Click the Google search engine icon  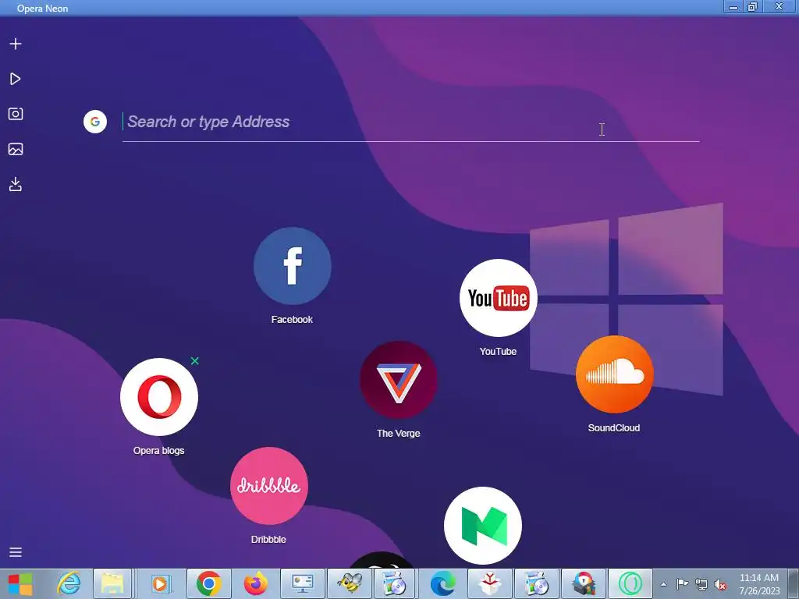click(95, 122)
